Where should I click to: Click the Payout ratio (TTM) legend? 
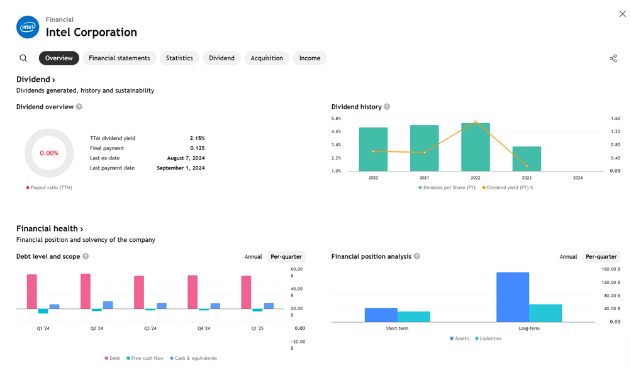point(49,188)
